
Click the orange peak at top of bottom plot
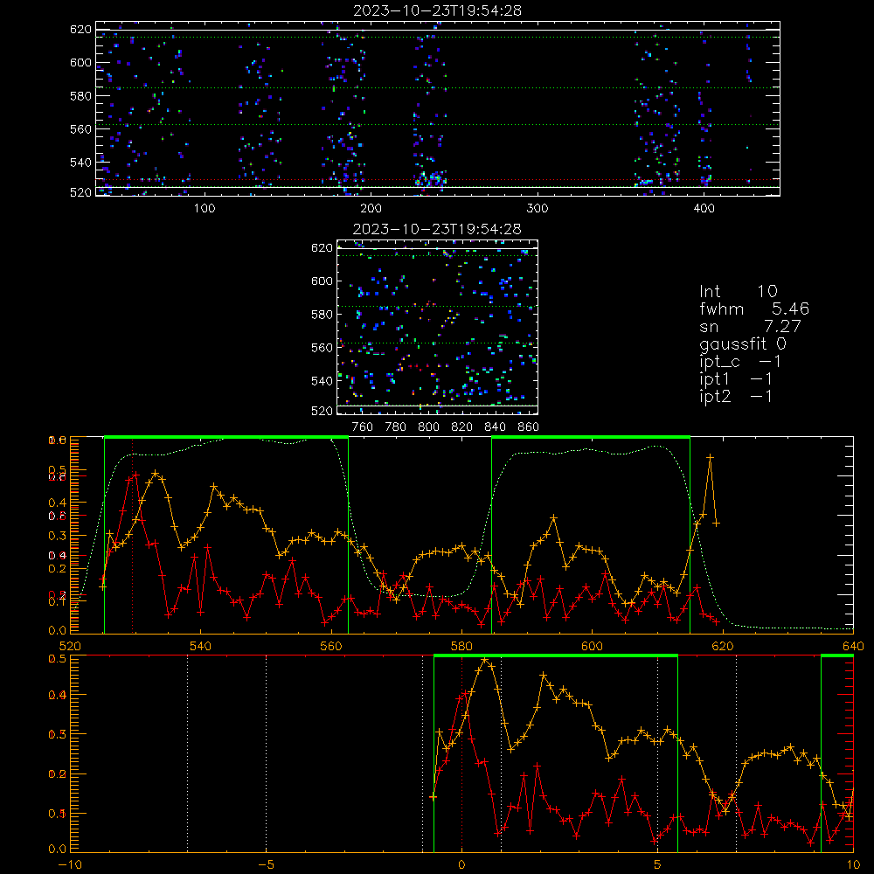[x=485, y=660]
